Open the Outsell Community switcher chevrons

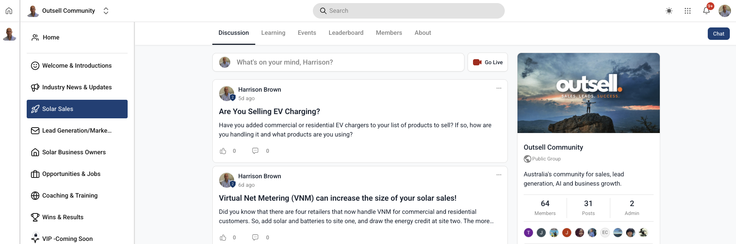(106, 11)
